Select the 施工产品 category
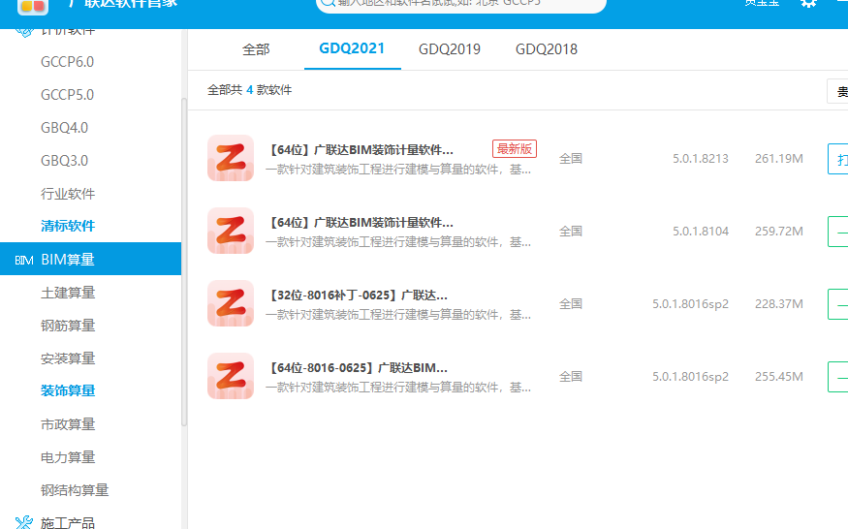The width and height of the screenshot is (848, 529). [x=68, y=522]
